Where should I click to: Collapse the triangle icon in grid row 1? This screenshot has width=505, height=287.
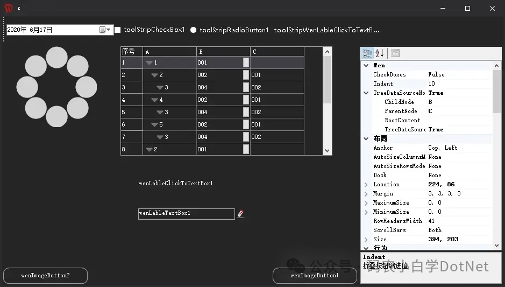pyautogui.click(x=149, y=63)
